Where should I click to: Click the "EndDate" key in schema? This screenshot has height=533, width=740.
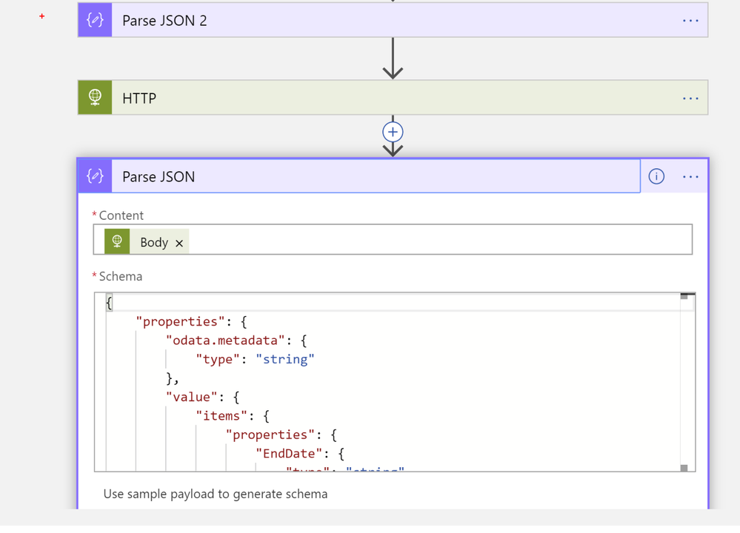(289, 454)
